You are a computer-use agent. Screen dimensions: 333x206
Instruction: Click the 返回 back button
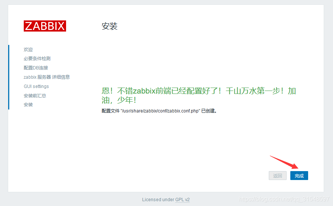[278, 176]
